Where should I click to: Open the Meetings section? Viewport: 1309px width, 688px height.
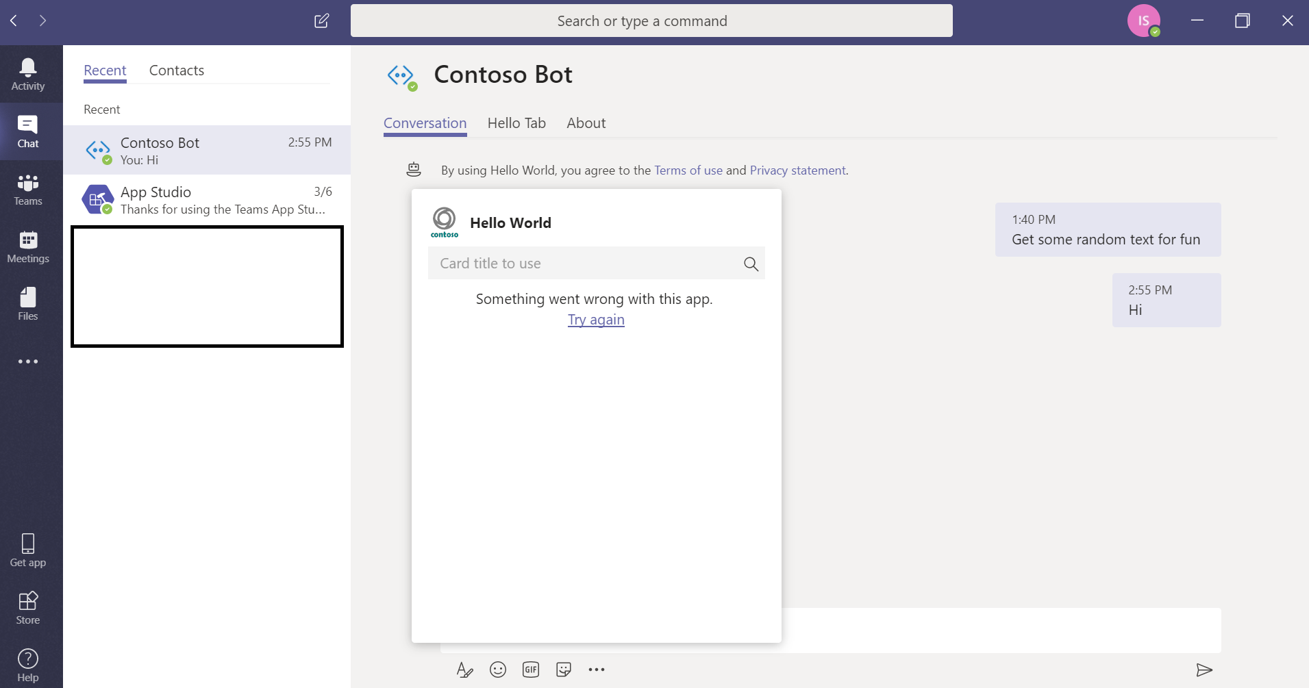coord(28,246)
